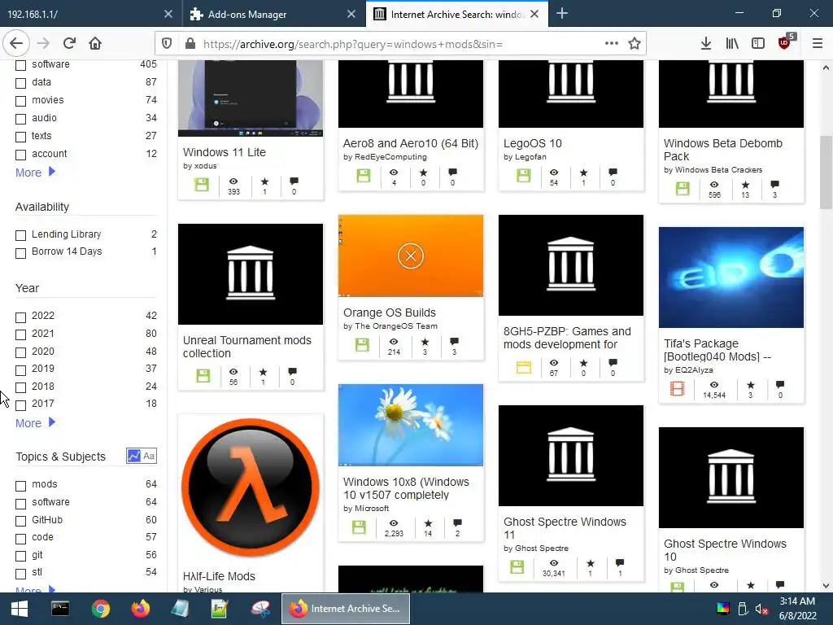Open Windows 10x8 daisy thumbnail
Screen dimensions: 833x625
click(x=411, y=425)
